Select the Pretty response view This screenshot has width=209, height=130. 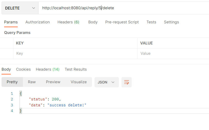point(12,82)
